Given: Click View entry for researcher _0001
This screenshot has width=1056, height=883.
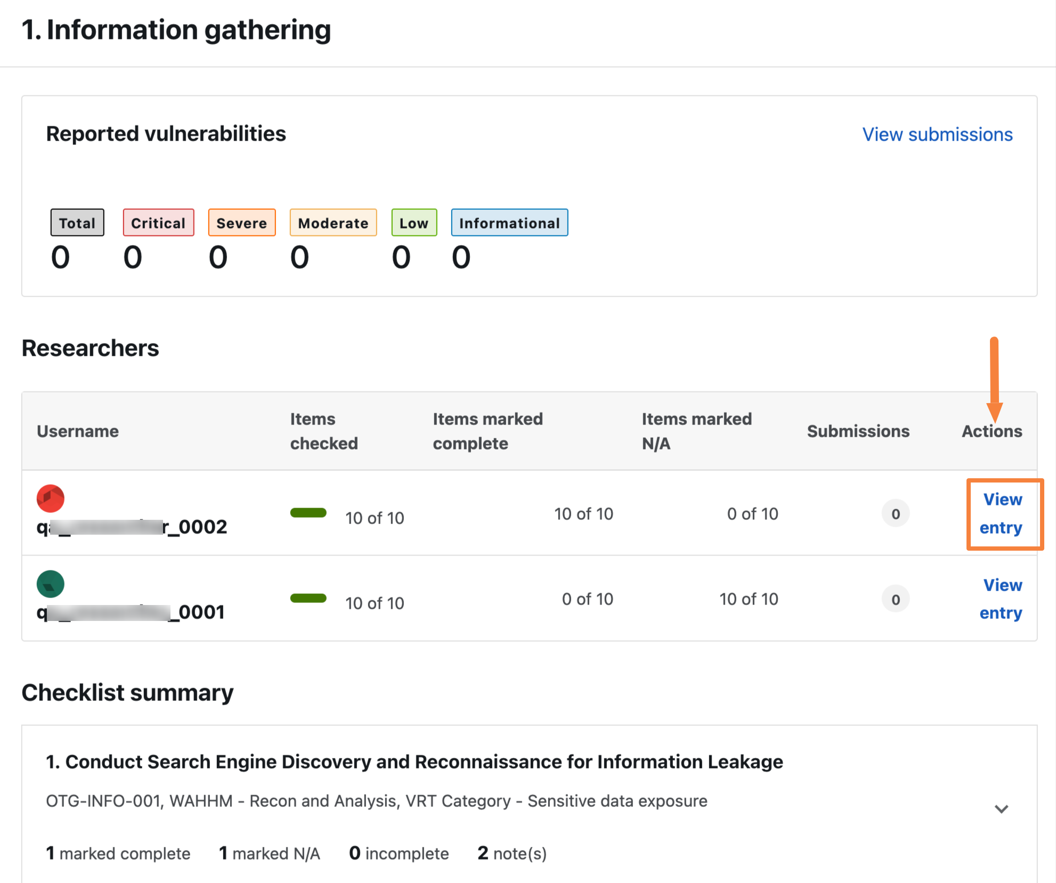Looking at the screenshot, I should [x=1002, y=599].
